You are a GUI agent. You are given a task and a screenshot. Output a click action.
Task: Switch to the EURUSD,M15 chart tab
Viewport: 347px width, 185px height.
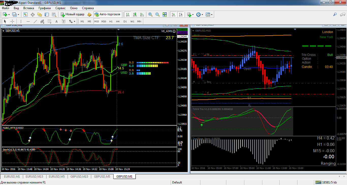tap(34, 176)
